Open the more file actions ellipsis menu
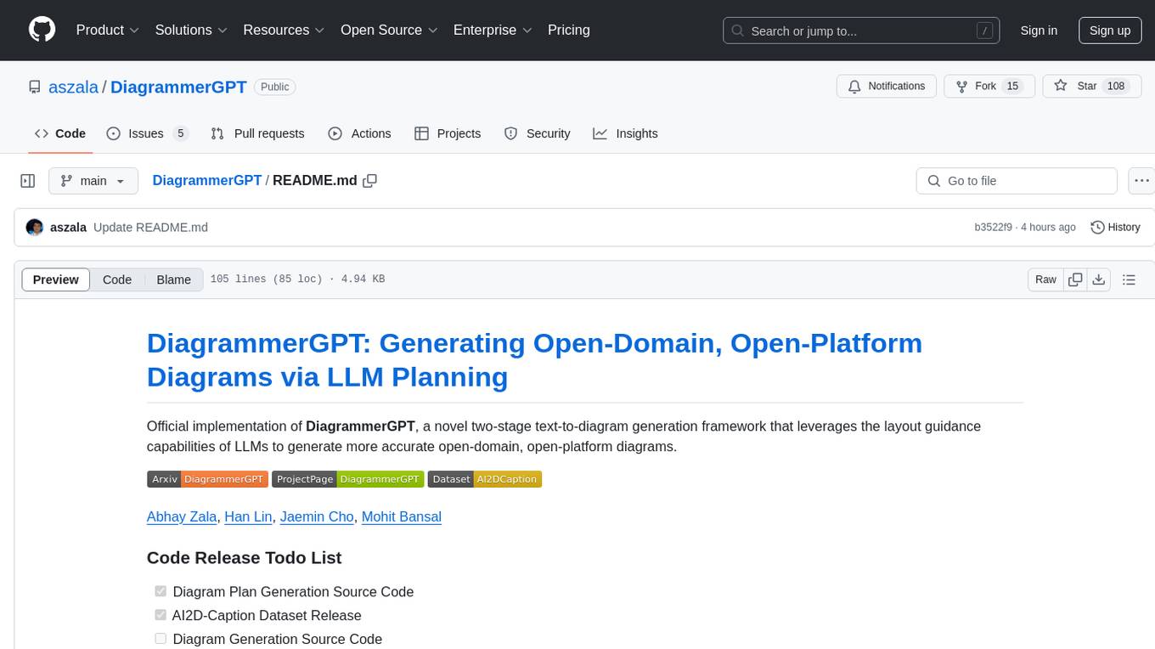Viewport: 1155px width, 649px height. [1141, 181]
